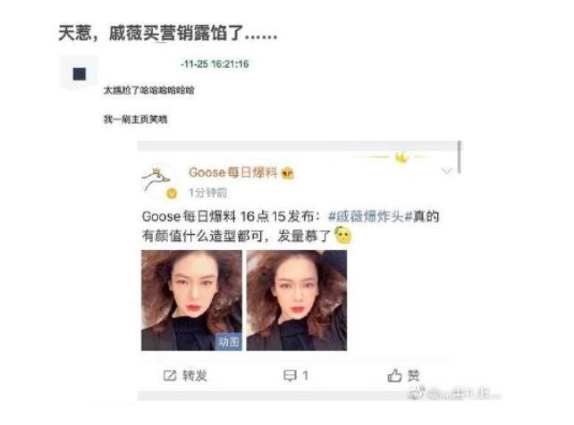Viewport: 574px width, 425px height.
Task: Open the second post photo thumbnail
Action: pyautogui.click(x=297, y=300)
